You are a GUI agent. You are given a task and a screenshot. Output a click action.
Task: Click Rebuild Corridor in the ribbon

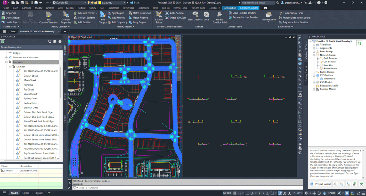84,13
